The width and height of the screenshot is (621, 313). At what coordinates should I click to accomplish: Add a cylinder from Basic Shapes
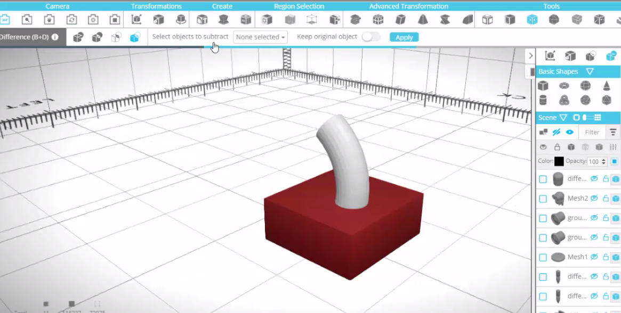pyautogui.click(x=543, y=100)
